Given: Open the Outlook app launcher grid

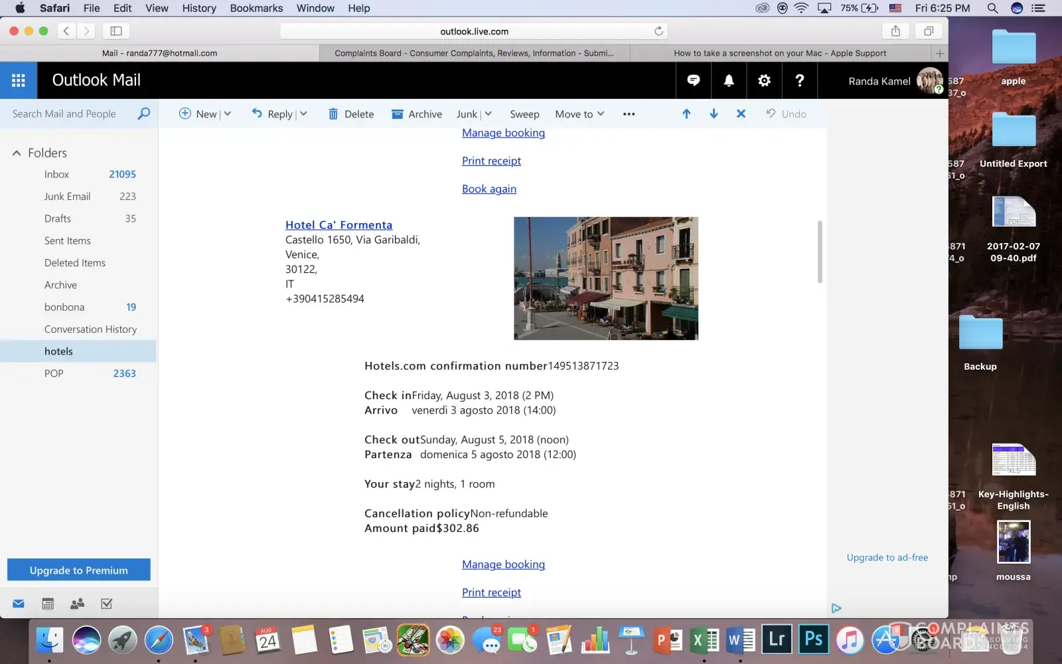Looking at the screenshot, I should pyautogui.click(x=19, y=80).
